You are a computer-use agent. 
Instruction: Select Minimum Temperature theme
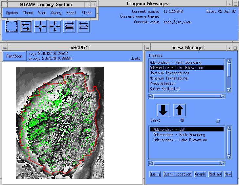tap(186, 78)
